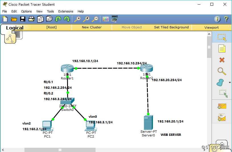Open the Tools menu

pos(50,11)
